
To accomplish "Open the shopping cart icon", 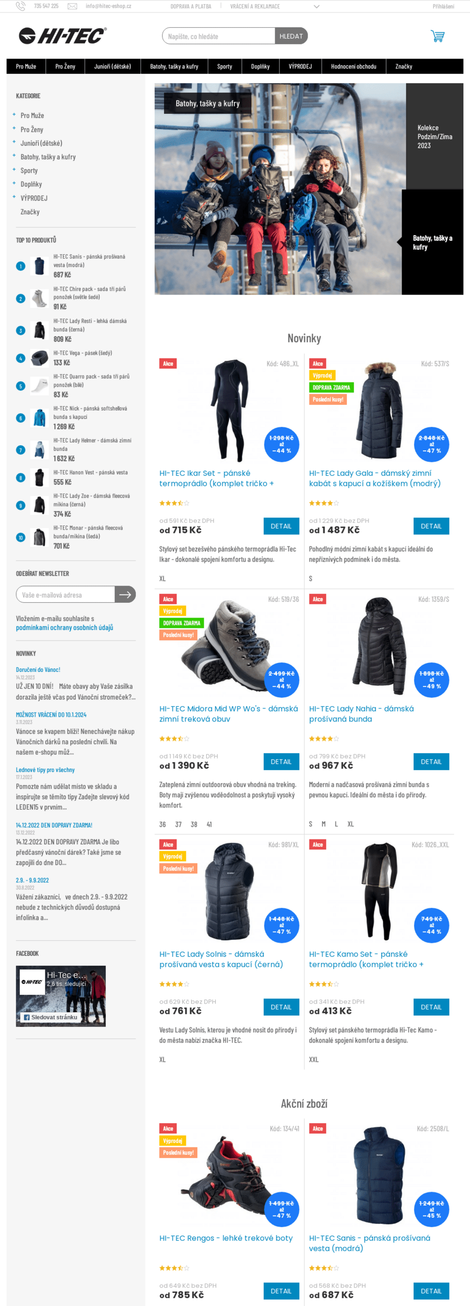I will [x=437, y=36].
